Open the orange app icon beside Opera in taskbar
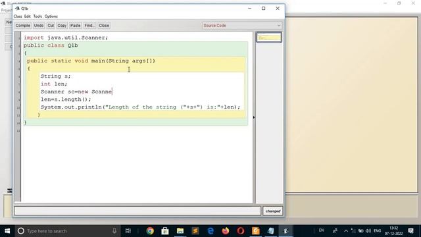The width and height of the screenshot is (421, 237). (x=256, y=231)
